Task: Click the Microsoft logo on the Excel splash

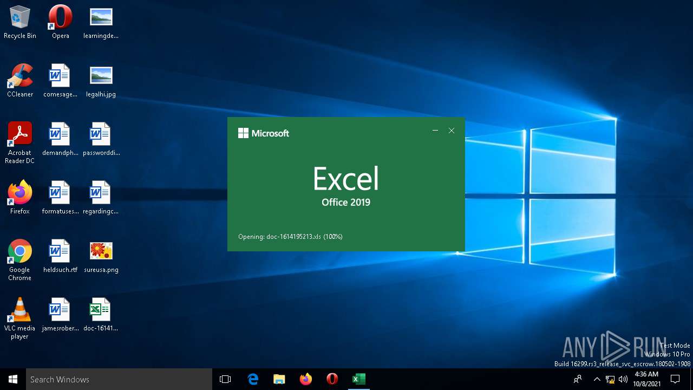Action: tap(264, 133)
